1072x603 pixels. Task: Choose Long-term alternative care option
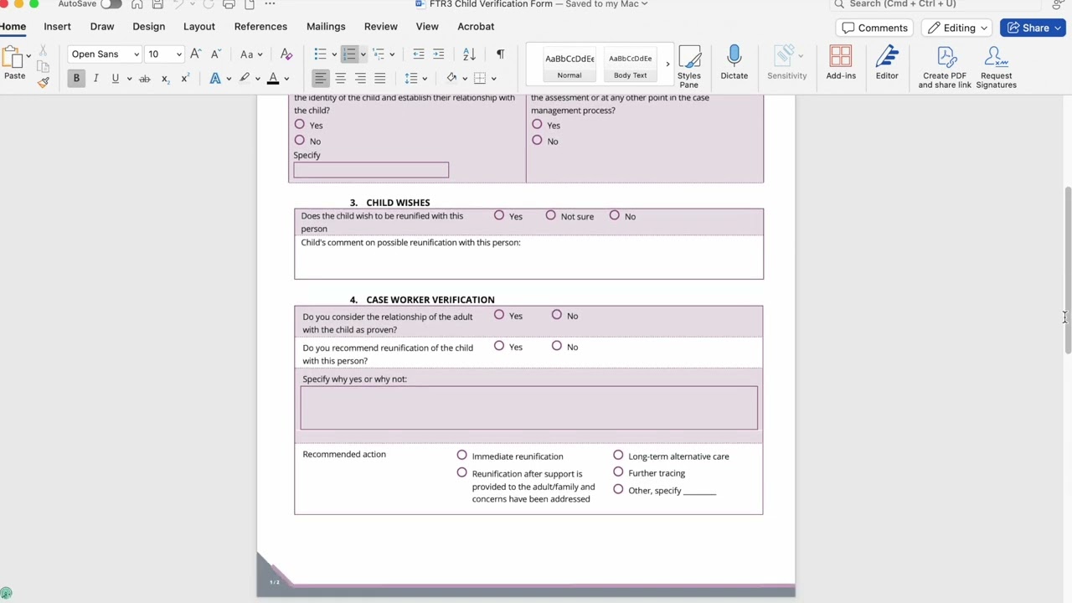coord(618,456)
